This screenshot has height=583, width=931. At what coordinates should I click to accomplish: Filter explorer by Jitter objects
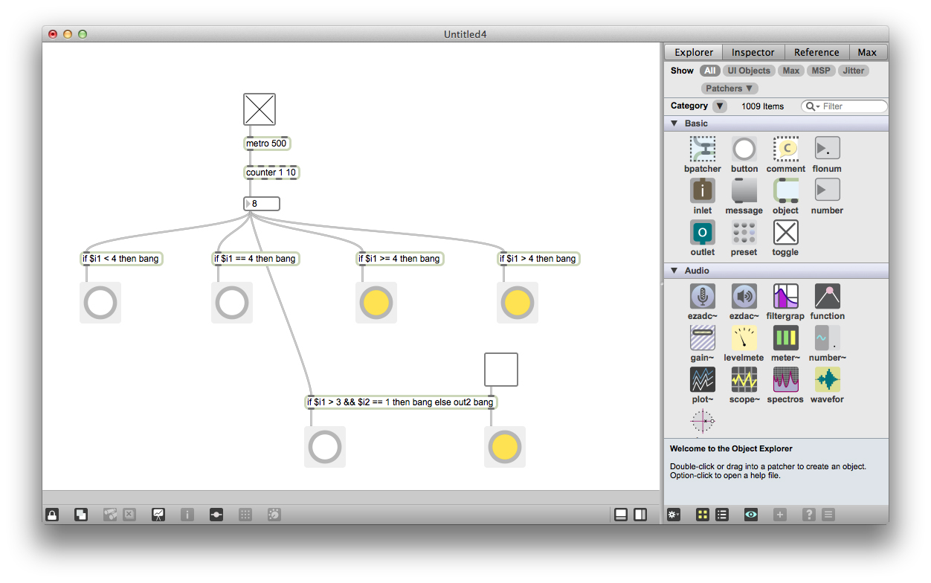tap(854, 71)
